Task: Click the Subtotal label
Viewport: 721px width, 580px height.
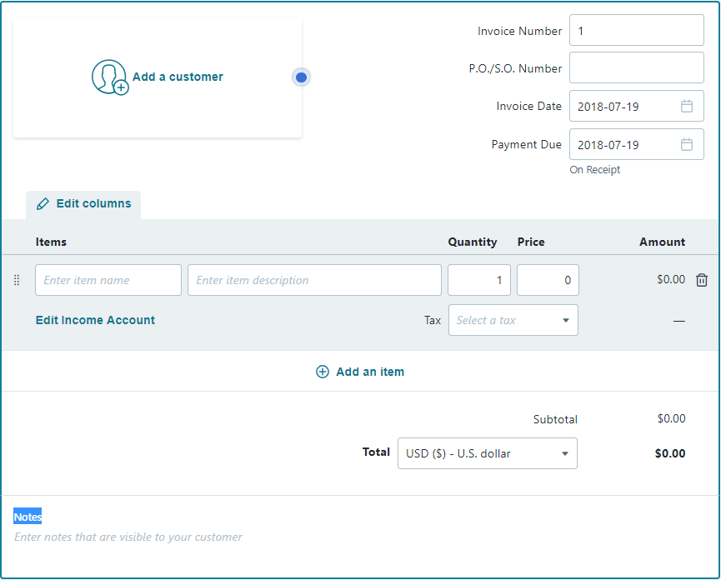Action: click(555, 419)
